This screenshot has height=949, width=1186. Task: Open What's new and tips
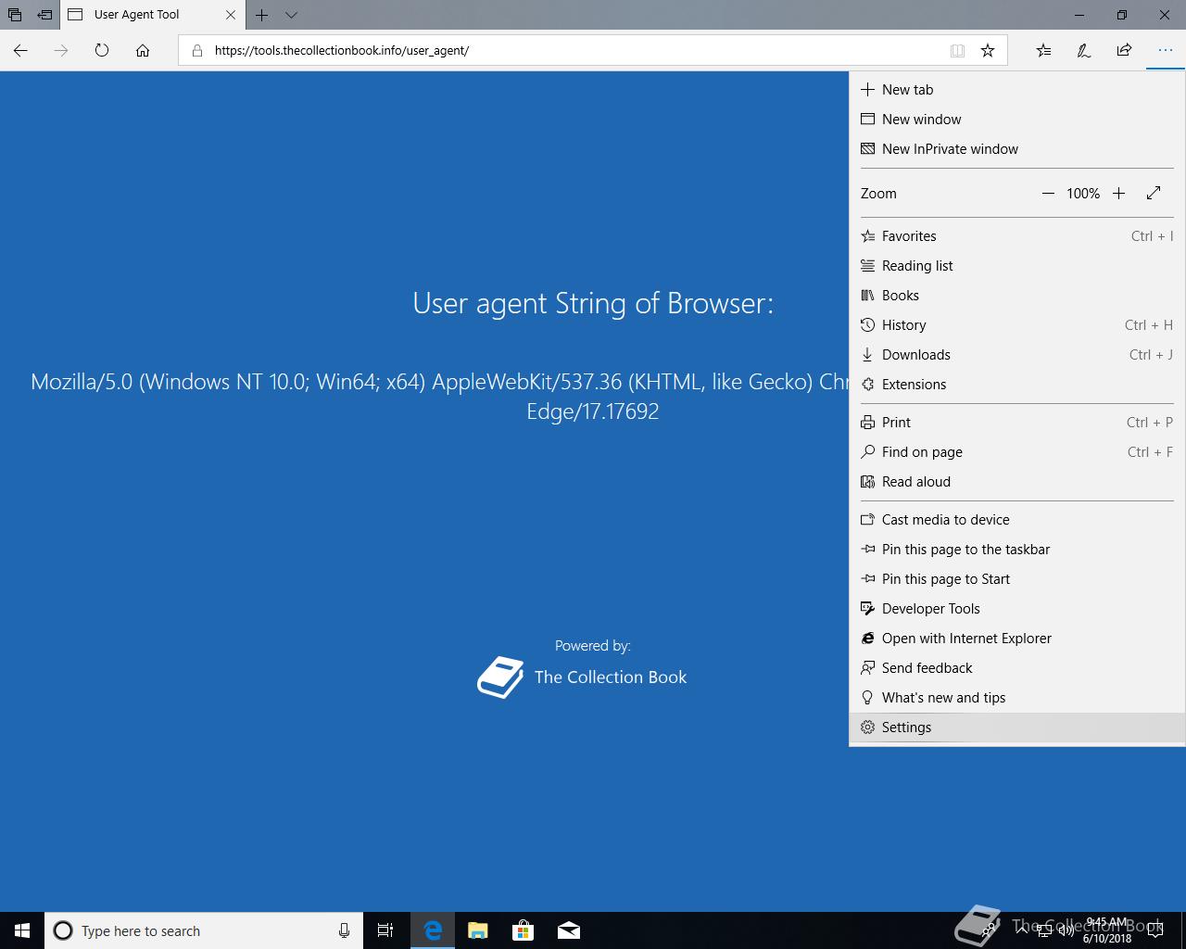(1017, 698)
